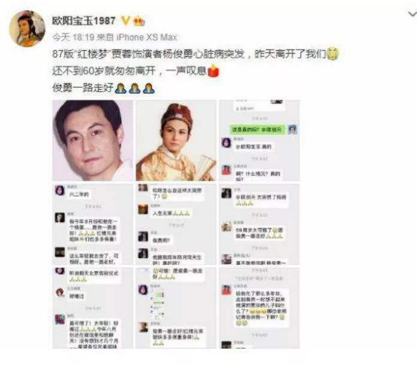Open the top-right chat screenshot with green bubble
Screen dimensions: 417x365
click(x=259, y=141)
